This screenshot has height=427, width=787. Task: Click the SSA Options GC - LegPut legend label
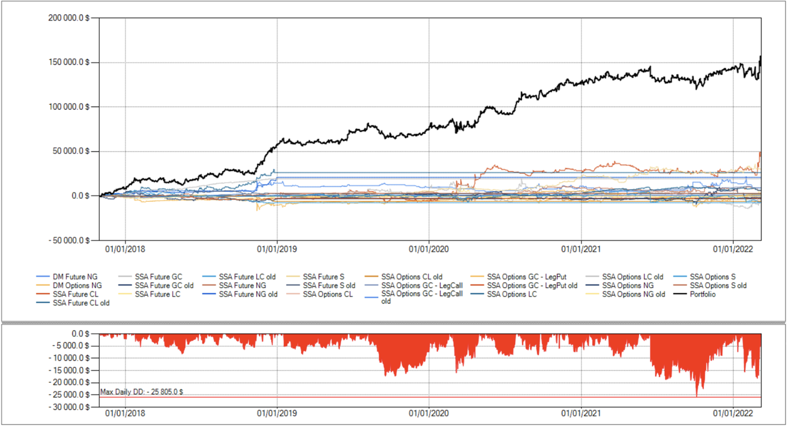tap(526, 277)
